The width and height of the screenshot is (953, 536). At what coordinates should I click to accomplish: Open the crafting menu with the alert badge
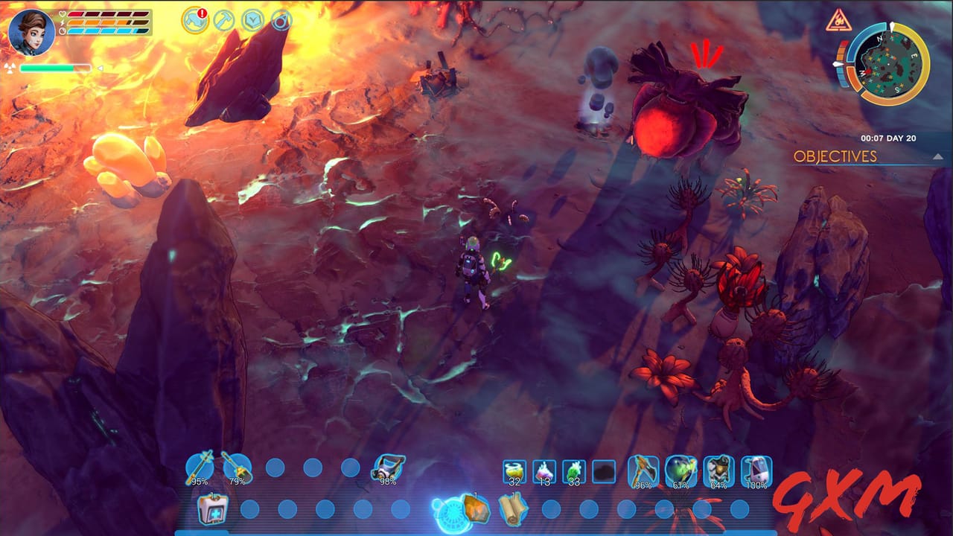[195, 20]
